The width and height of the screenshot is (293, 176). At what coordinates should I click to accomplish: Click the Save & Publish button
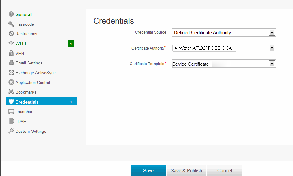pos(186,171)
